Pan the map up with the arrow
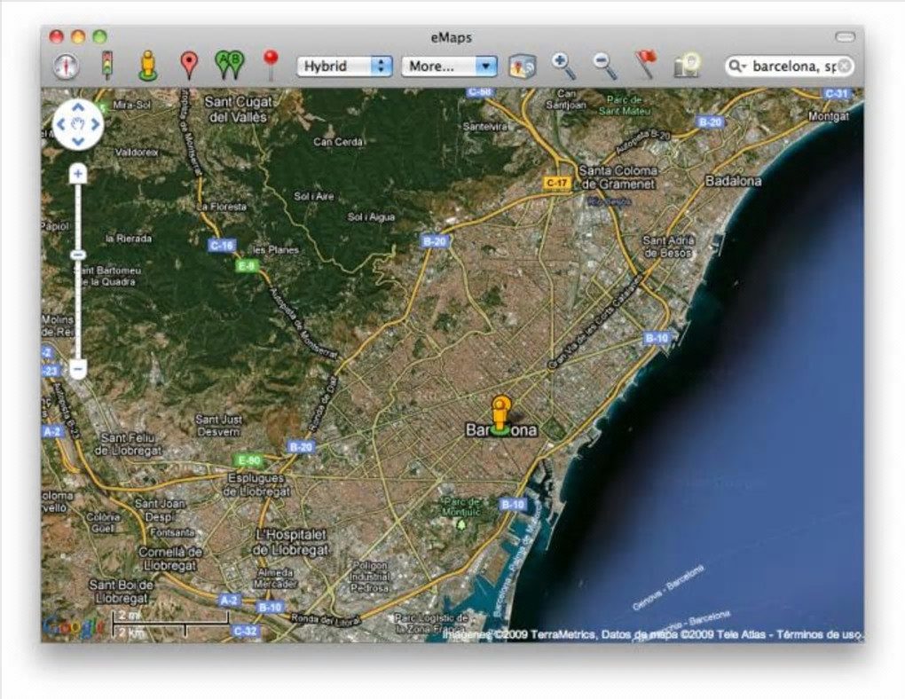This screenshot has height=699, width=905. tap(78, 108)
